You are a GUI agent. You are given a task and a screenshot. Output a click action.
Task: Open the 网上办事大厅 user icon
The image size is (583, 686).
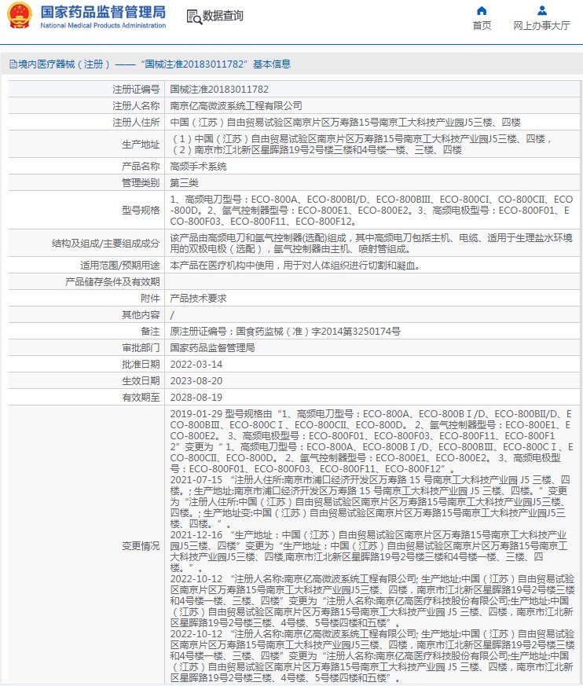pyautogui.click(x=542, y=10)
